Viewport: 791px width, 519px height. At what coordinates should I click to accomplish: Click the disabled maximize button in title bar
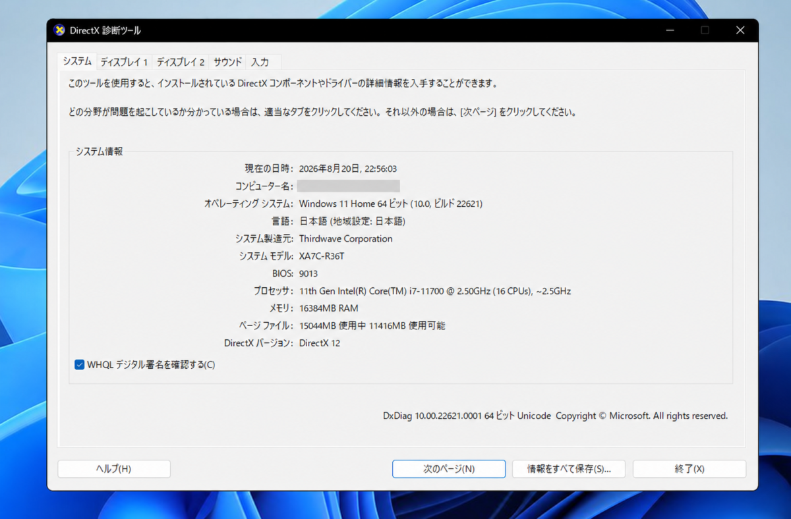click(x=705, y=30)
